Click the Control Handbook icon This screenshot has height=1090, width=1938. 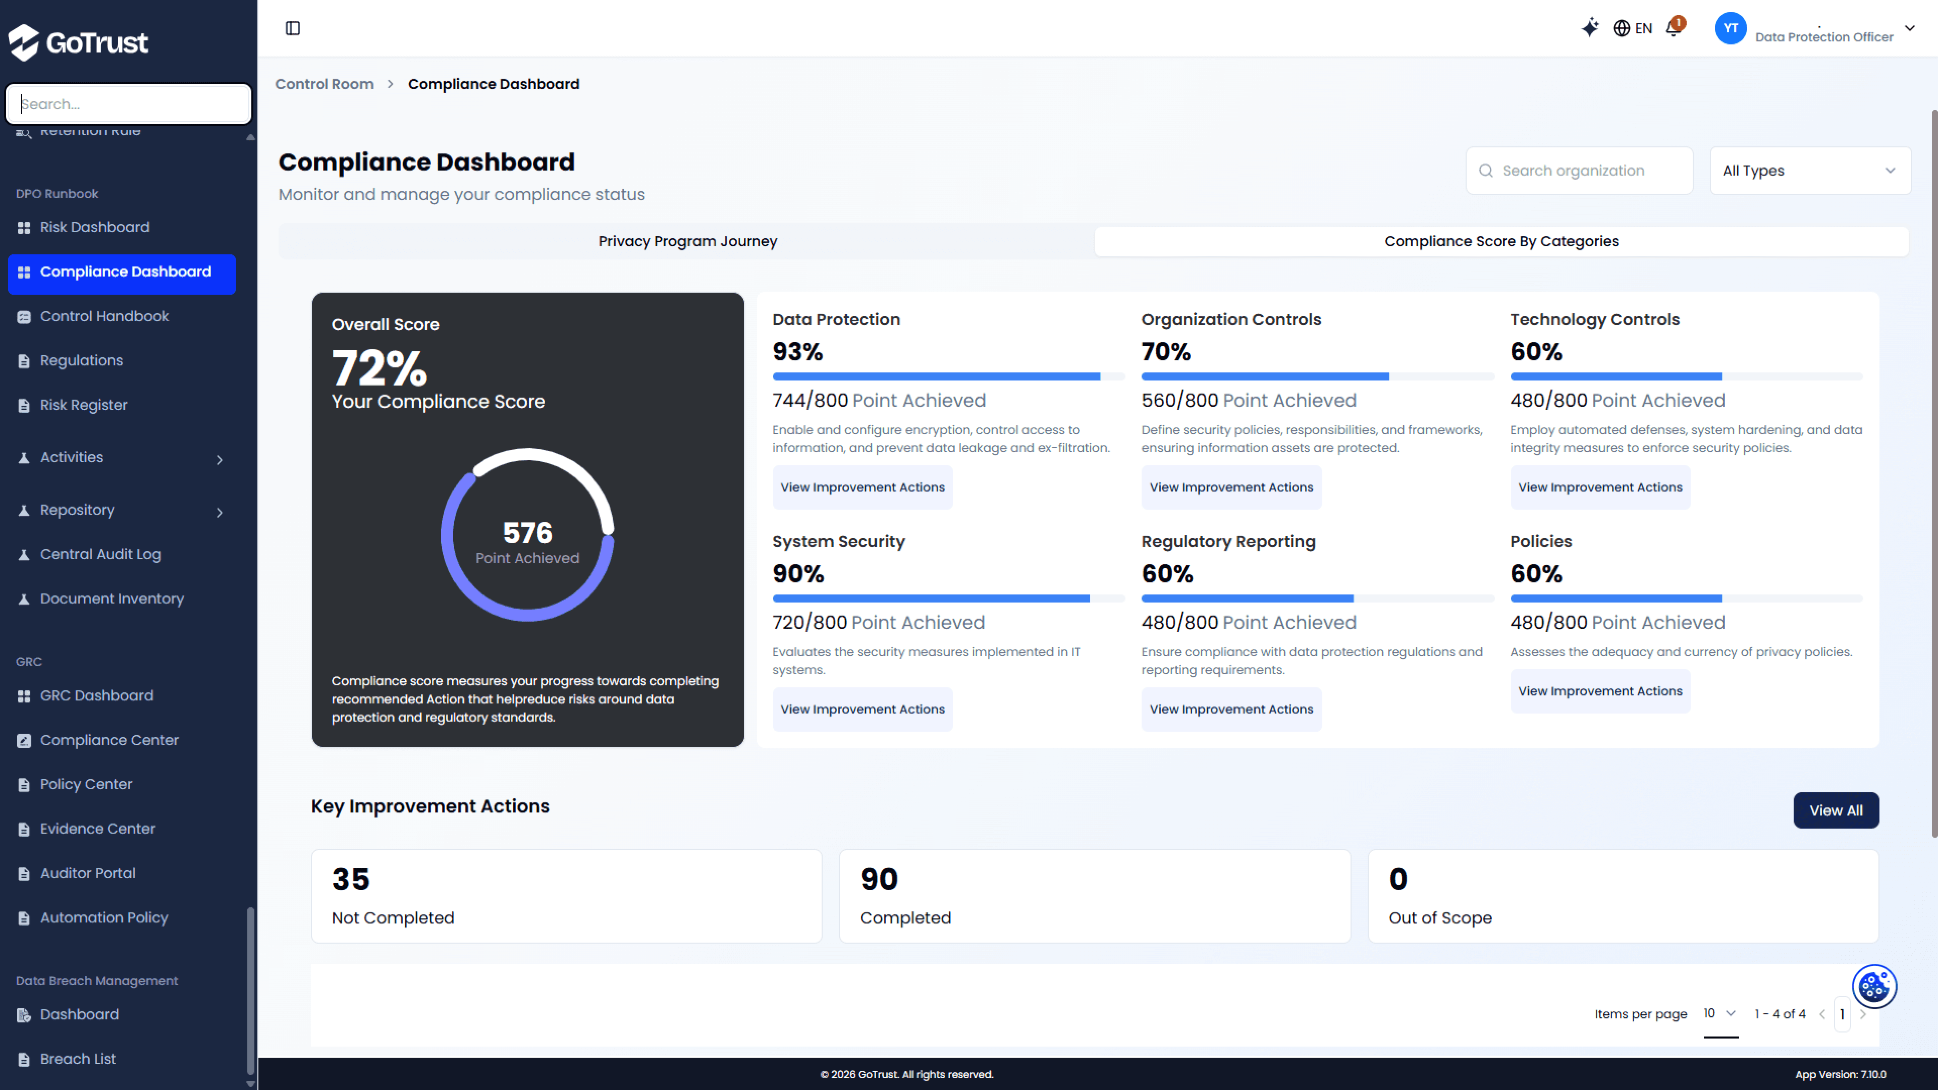24,317
